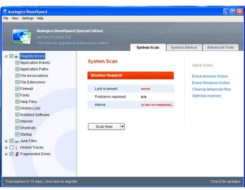Viewport: 245px width, 190px height.
Task: Uncheck the Fonts checkbox
Action: point(17,95)
